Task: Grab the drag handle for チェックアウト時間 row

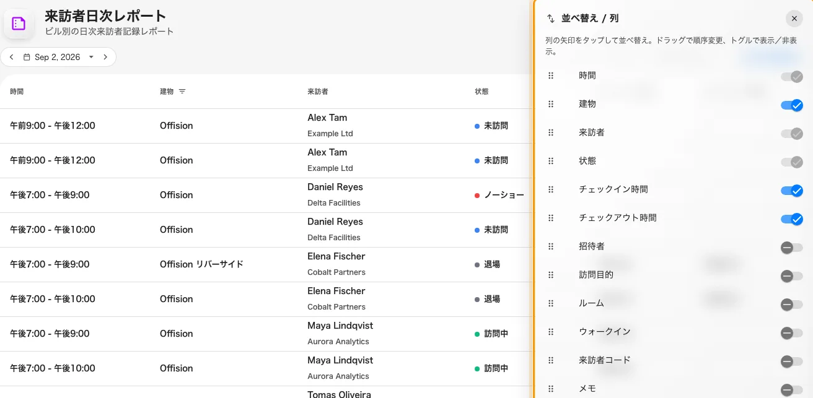Action: pos(551,218)
